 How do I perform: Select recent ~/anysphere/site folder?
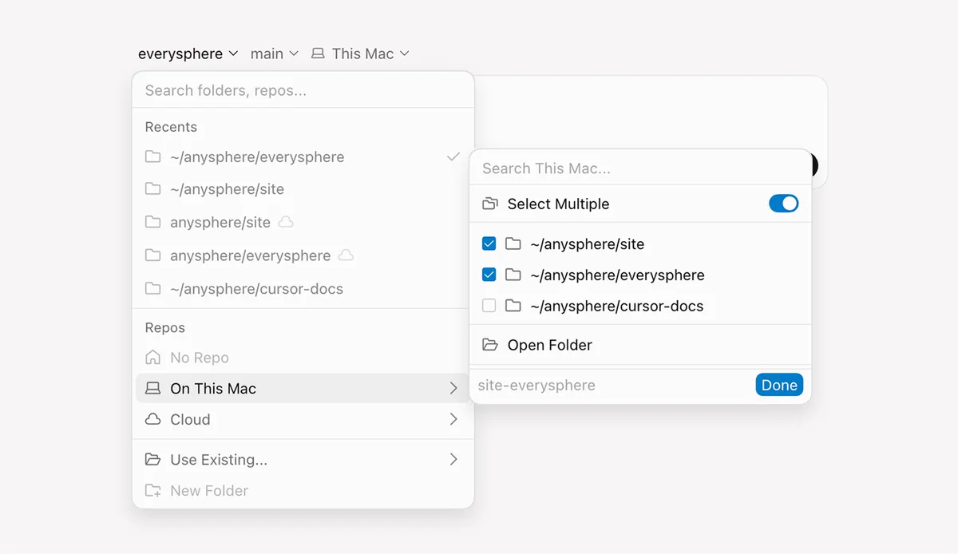coord(303,189)
